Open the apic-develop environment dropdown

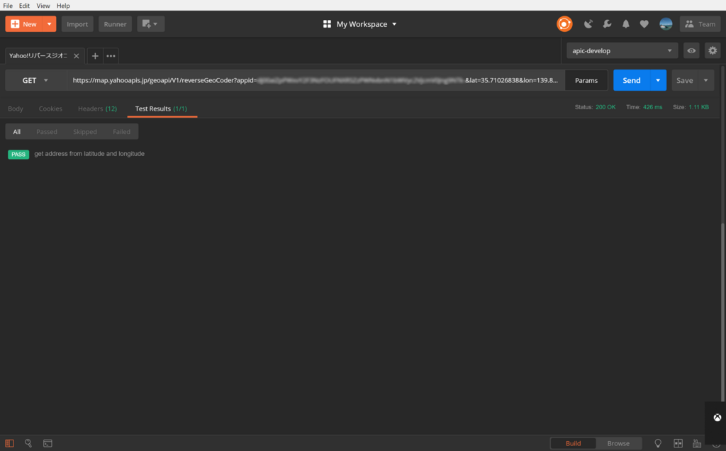622,50
